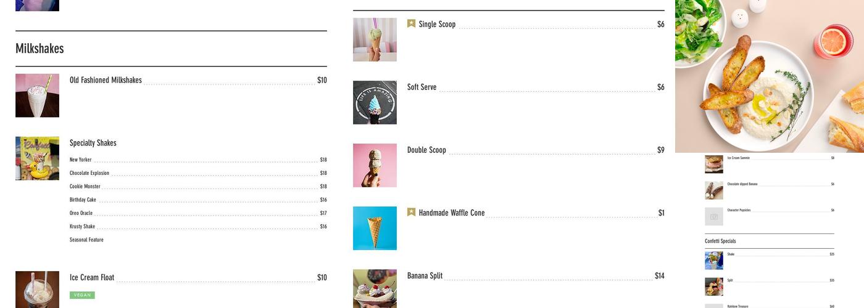Open the Double Scoop photo
This screenshot has width=864, height=308.
[x=375, y=165]
